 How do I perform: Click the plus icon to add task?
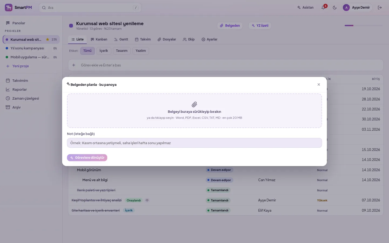[74, 65]
